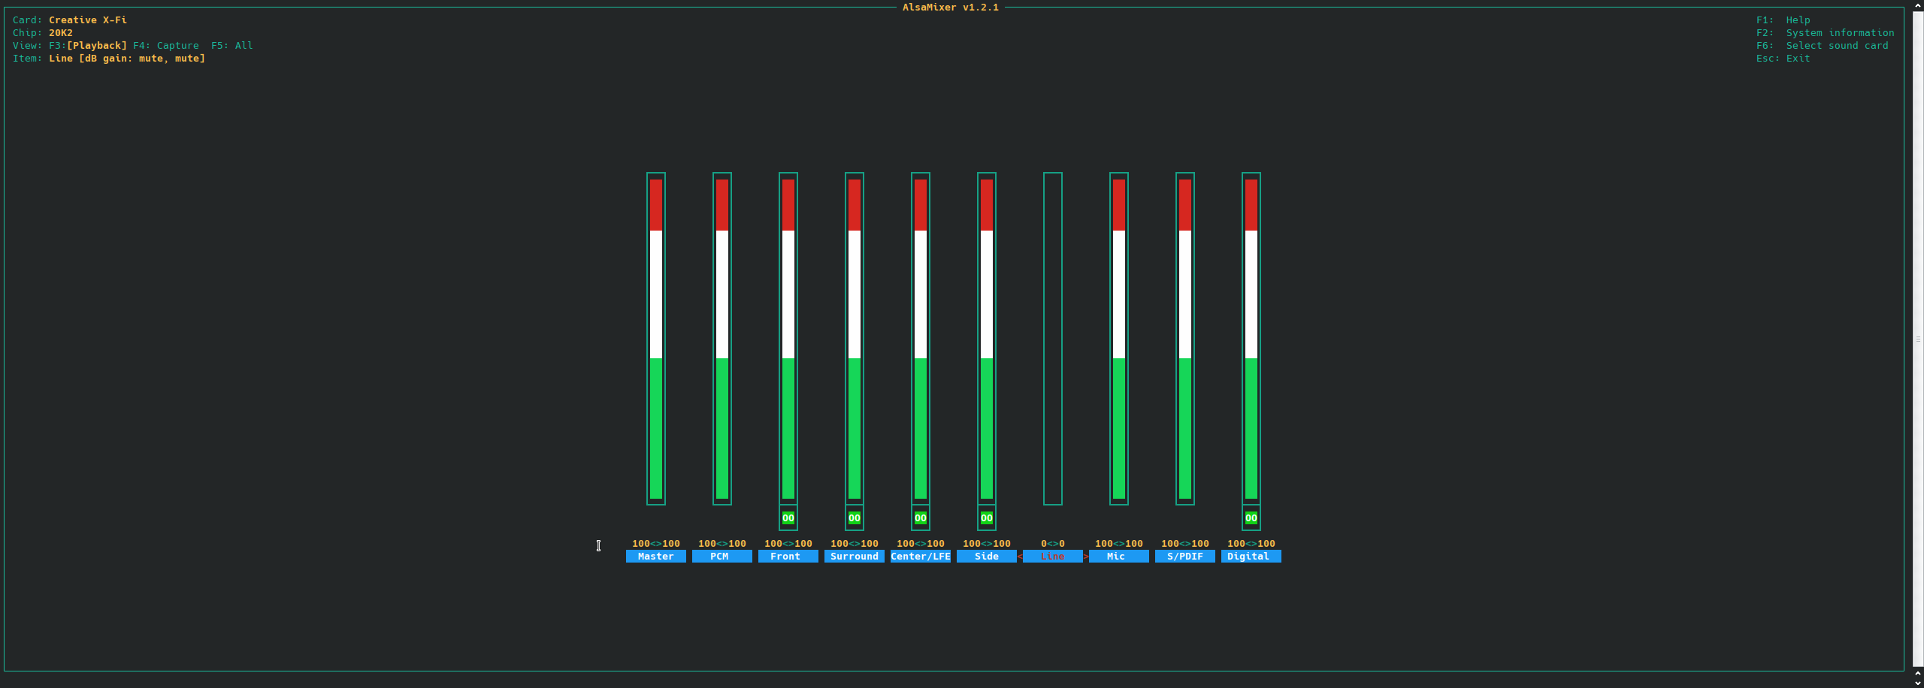1924x688 pixels.
Task: Click the Chip value 20K2
Action: click(61, 33)
